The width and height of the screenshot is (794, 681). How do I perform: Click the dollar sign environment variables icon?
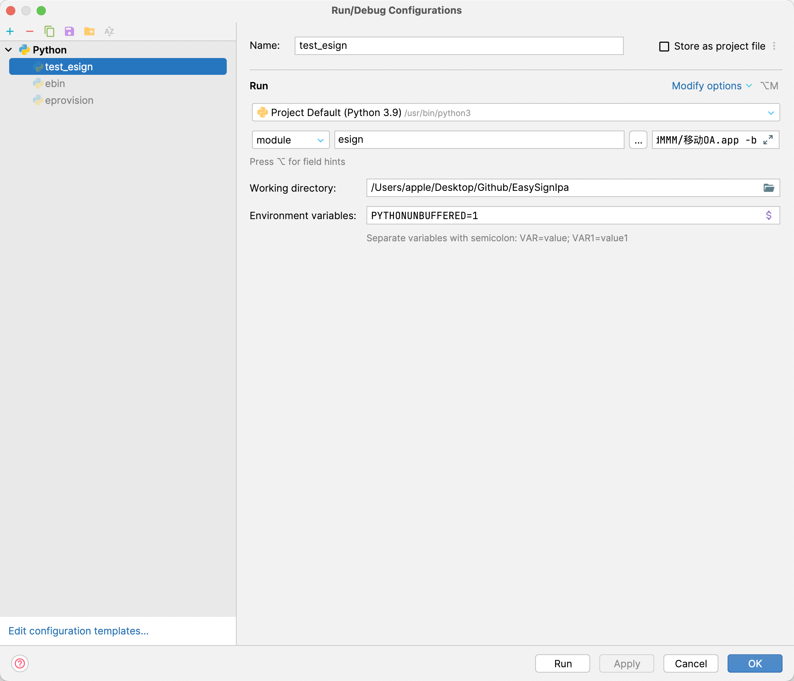[x=768, y=215]
